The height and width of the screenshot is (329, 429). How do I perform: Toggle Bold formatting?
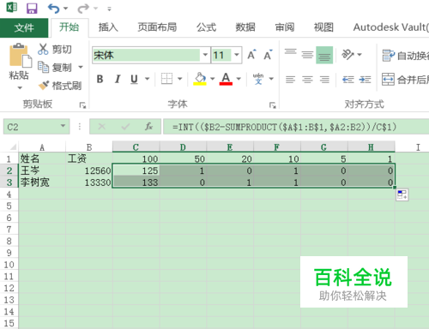(100, 79)
